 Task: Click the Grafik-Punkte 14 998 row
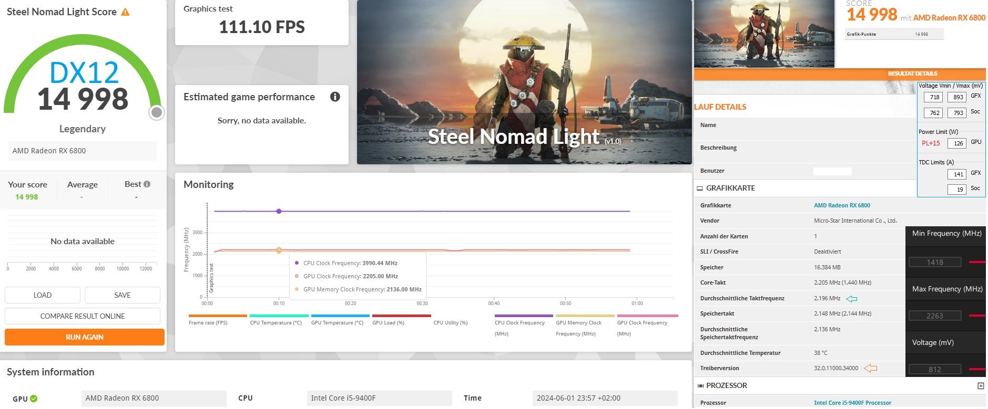(894, 34)
